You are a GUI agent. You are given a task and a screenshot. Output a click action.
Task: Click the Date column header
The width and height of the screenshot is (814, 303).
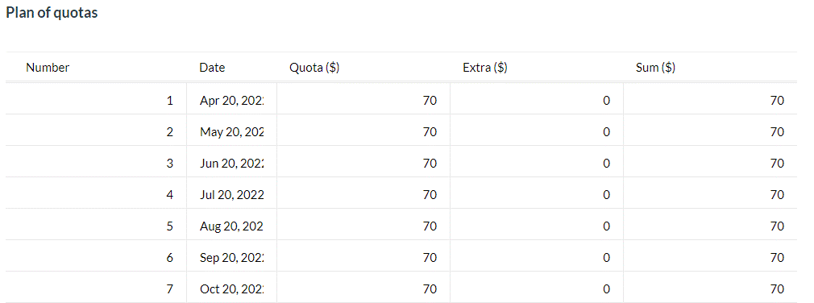212,68
